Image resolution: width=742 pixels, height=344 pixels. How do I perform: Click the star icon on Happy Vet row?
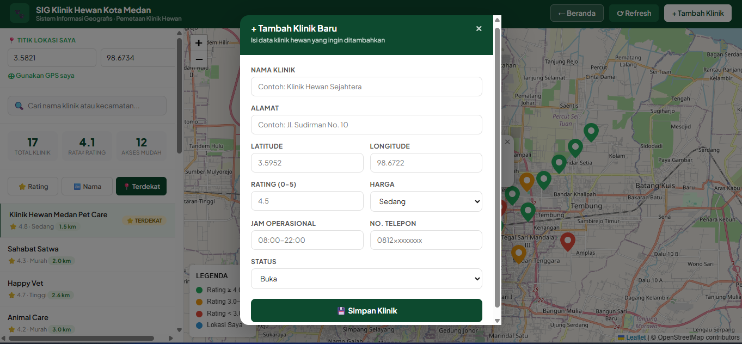click(11, 295)
